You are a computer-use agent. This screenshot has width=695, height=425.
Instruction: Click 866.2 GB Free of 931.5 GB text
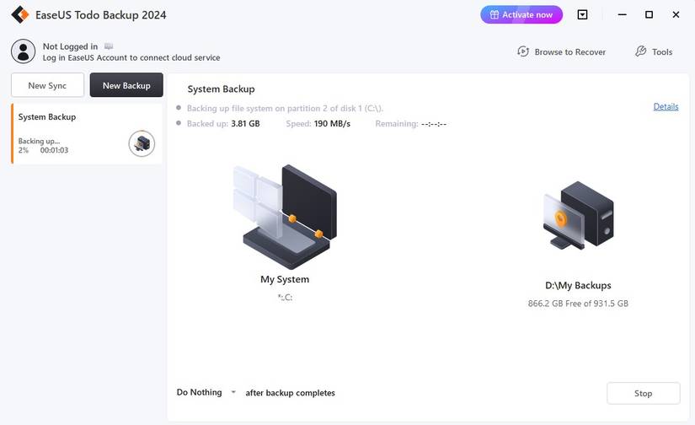[578, 304]
